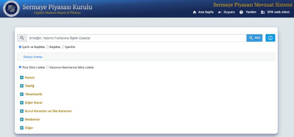
Task: Expand the Yönetmelik category plus icon
Action: [22, 94]
